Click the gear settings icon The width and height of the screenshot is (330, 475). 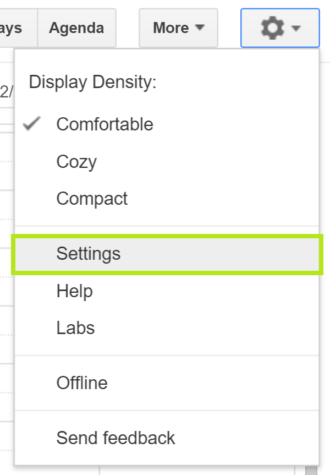[271, 28]
